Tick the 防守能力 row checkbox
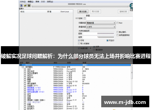 [x=25, y=108]
